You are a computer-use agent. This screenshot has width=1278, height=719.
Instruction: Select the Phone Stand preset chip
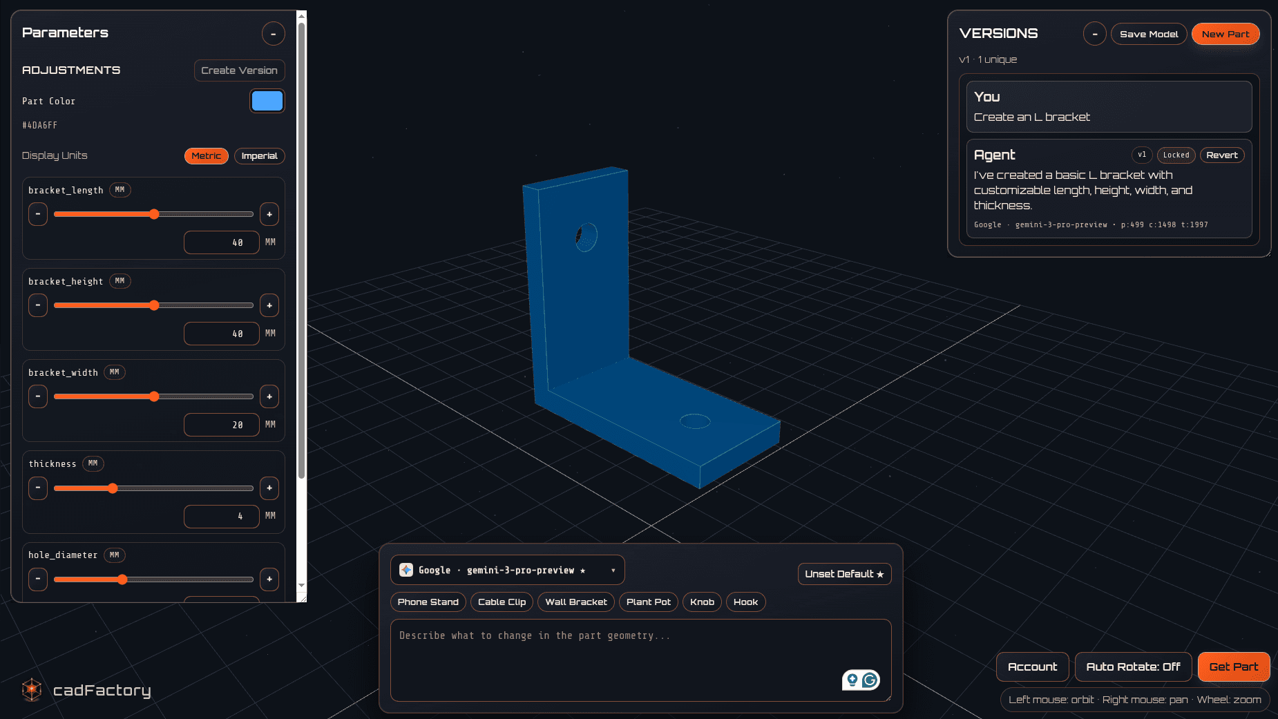(x=428, y=602)
